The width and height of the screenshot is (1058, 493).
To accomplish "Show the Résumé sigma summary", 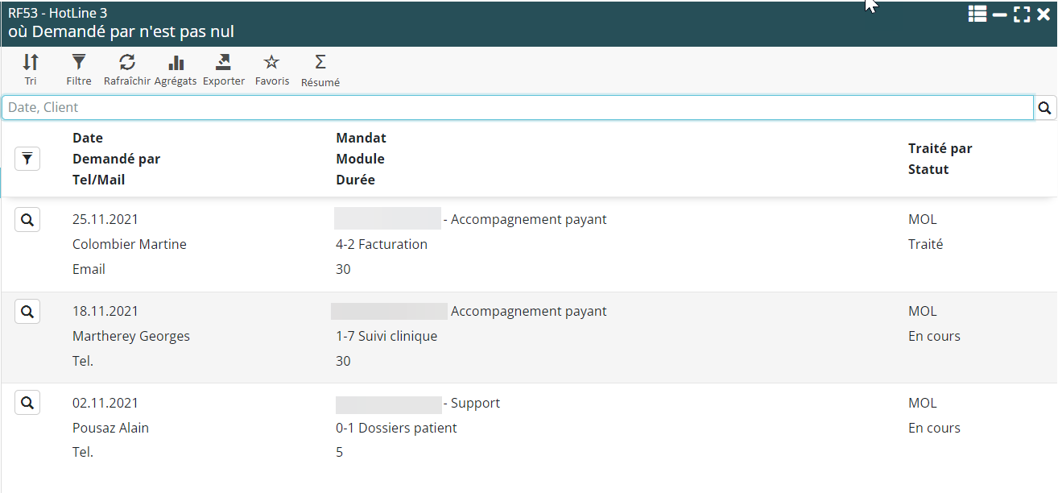I will (x=320, y=63).
